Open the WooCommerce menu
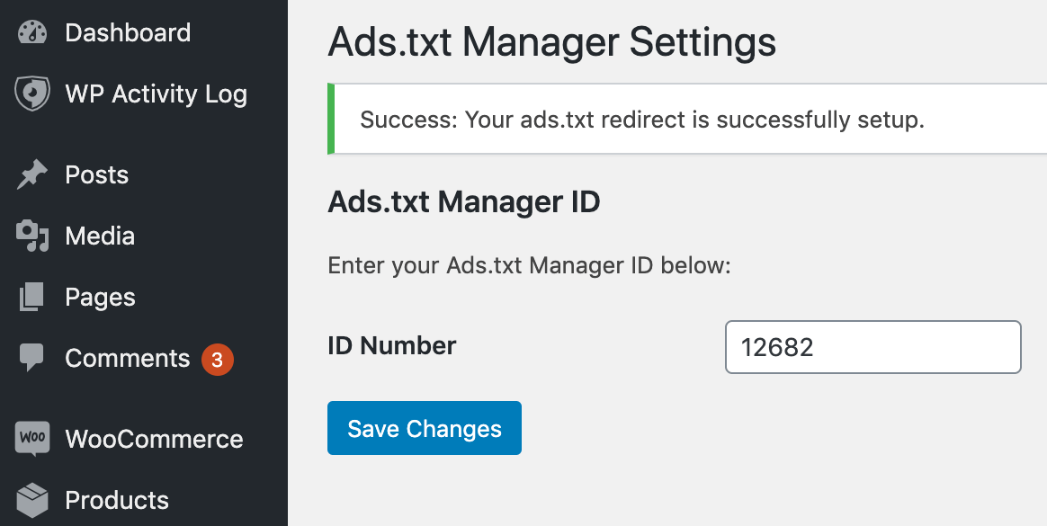 (x=154, y=439)
